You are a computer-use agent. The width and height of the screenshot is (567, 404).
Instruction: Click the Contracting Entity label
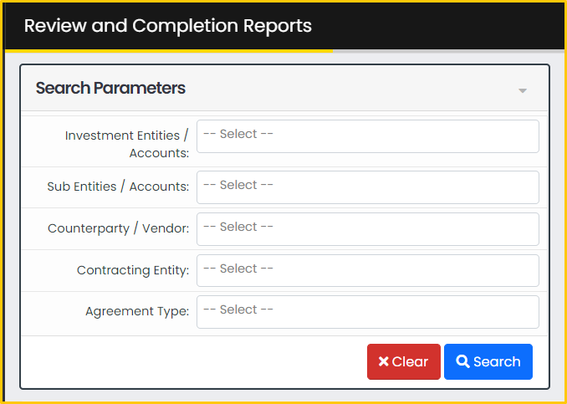pyautogui.click(x=133, y=270)
